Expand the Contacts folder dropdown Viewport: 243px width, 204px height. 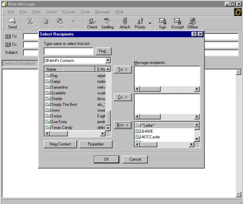coord(108,60)
